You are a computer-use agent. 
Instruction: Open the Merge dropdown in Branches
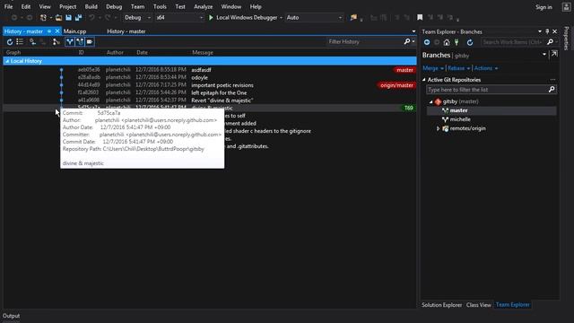click(x=433, y=68)
